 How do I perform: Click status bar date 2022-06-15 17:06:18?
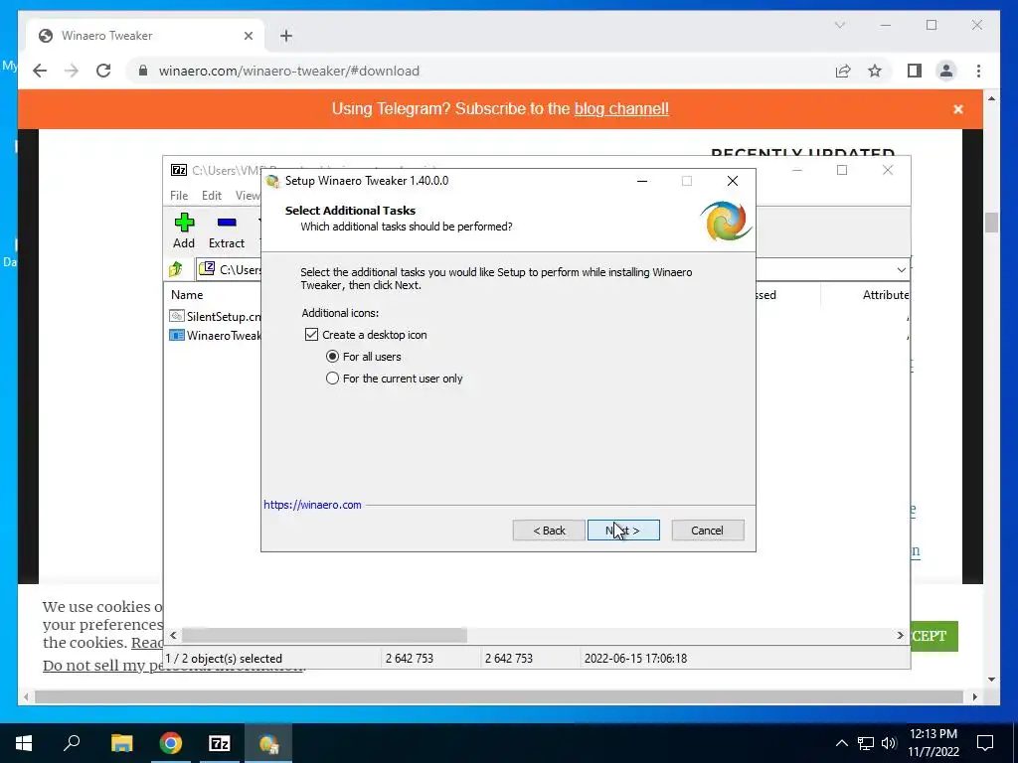point(635,658)
